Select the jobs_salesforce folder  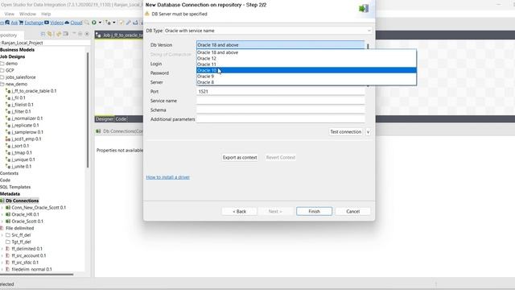click(x=20, y=77)
